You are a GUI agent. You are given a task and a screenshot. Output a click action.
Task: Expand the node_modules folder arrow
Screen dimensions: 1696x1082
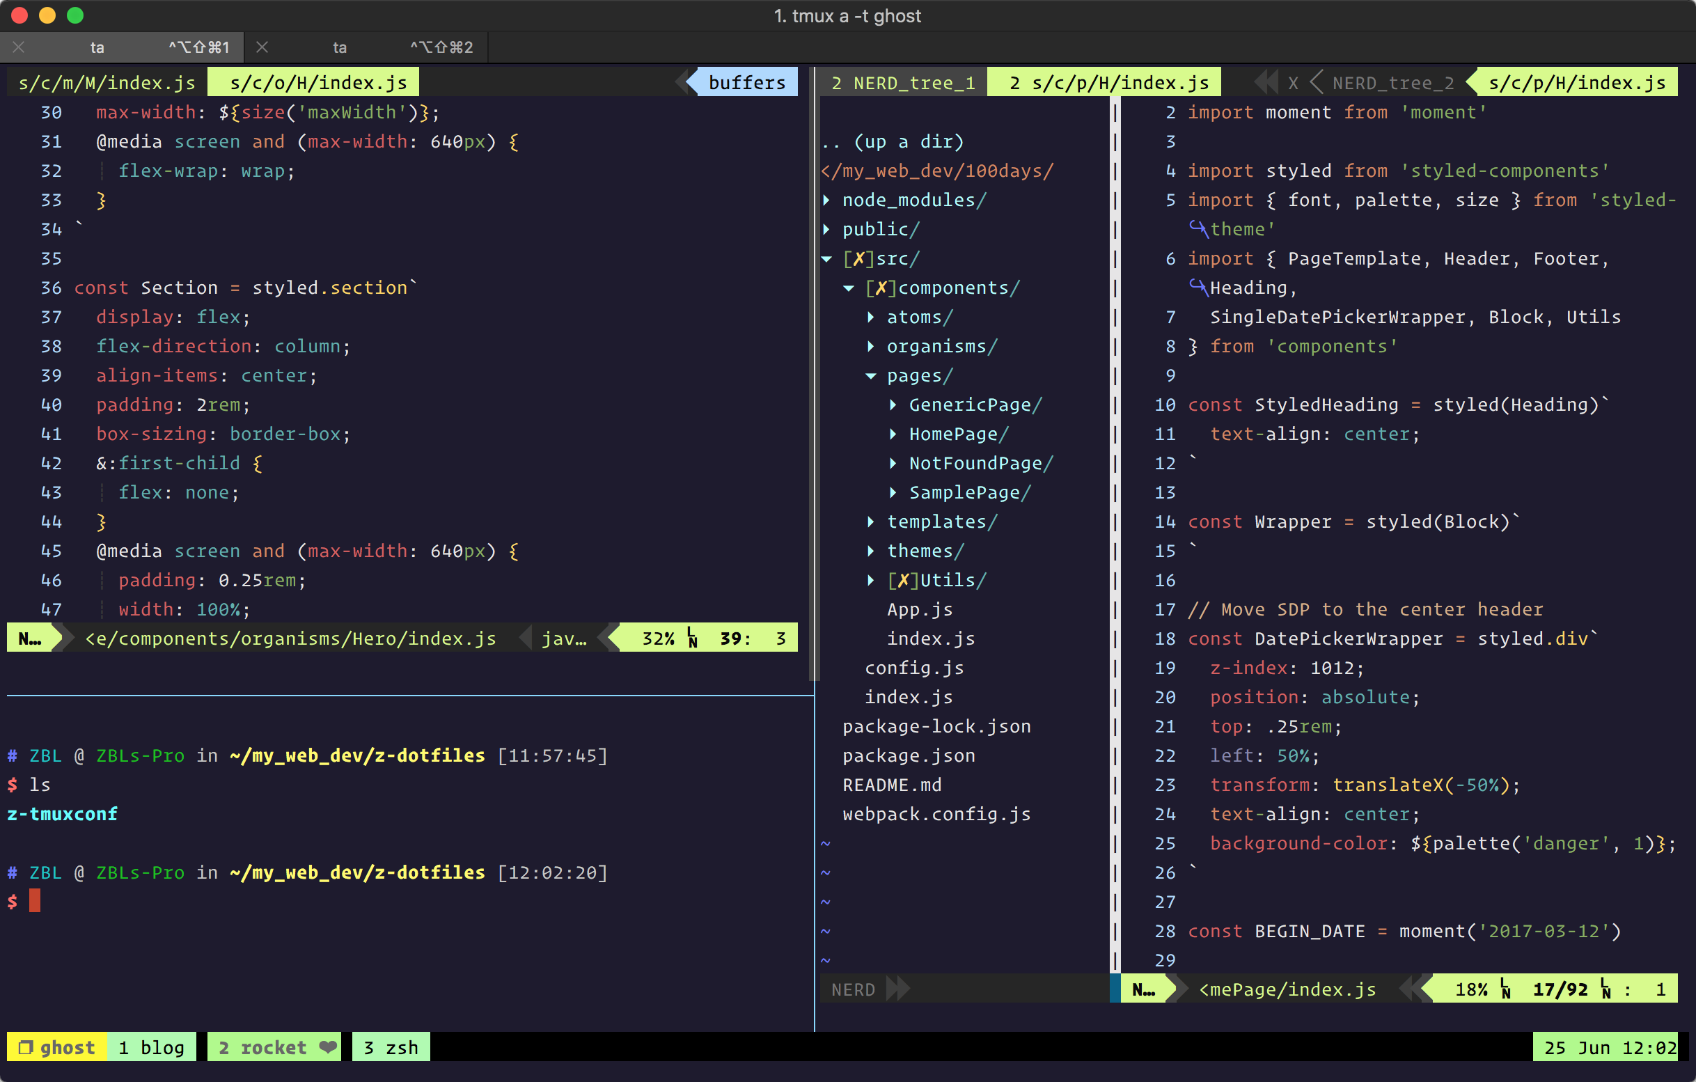coord(827,200)
